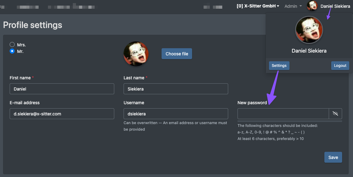Select the Mr. radio button

[x=12, y=51]
